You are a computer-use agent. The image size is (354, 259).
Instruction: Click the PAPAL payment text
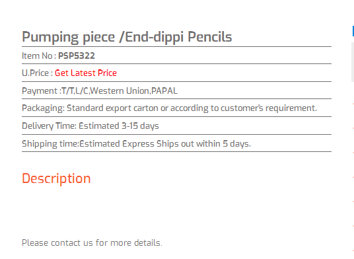pyautogui.click(x=164, y=91)
